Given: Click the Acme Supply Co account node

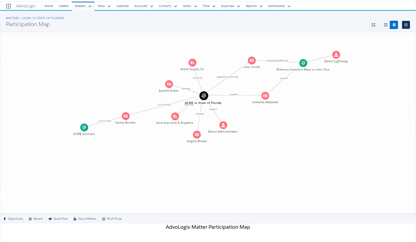Looking at the screenshot, I should pos(192,63).
